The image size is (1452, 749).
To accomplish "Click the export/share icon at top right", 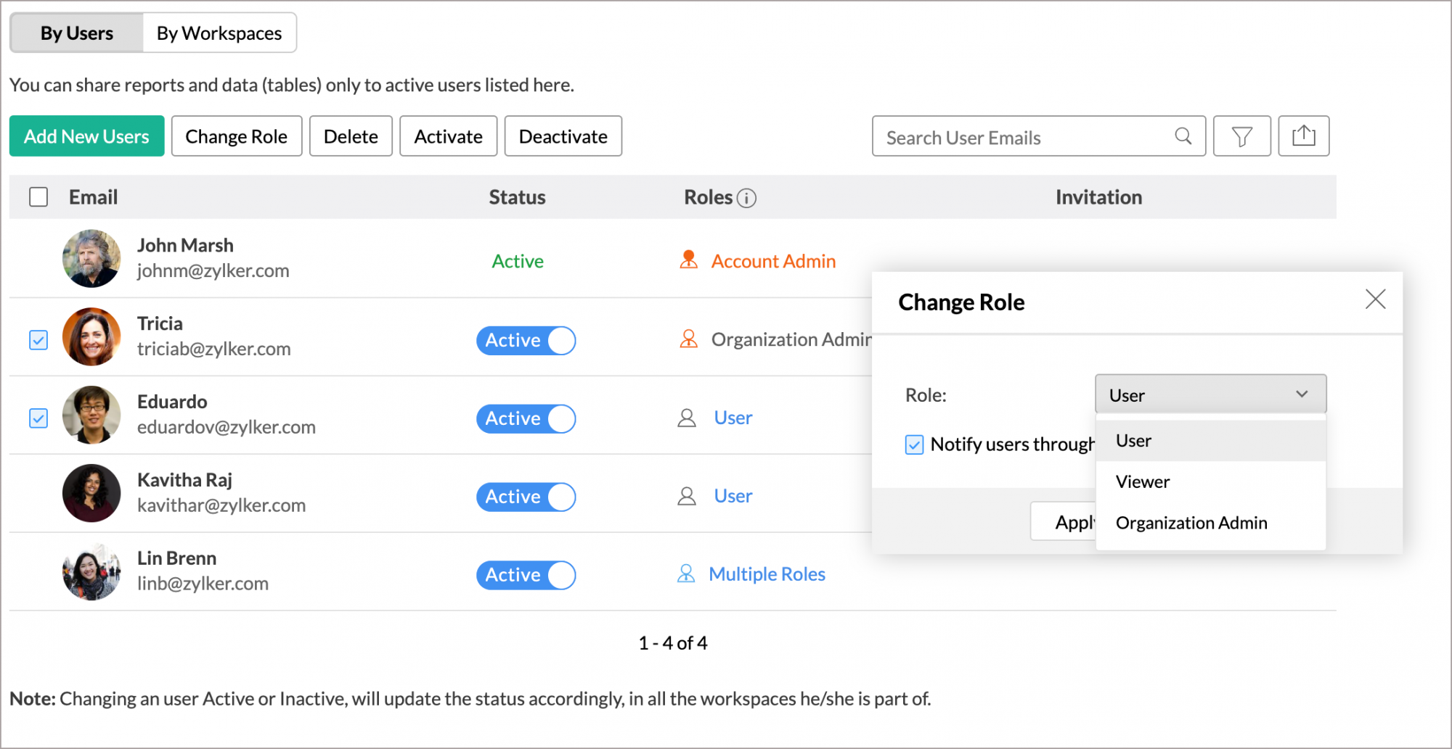I will coord(1304,136).
